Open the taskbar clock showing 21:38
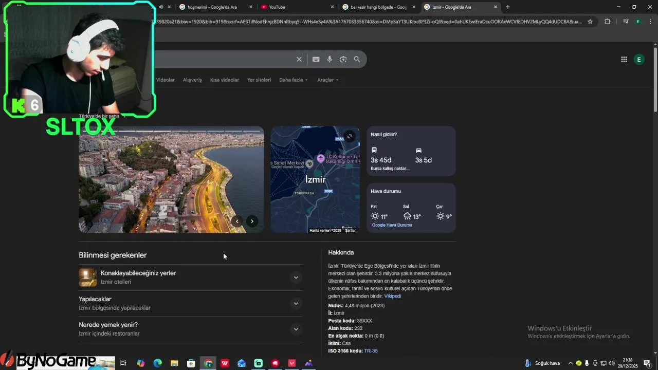The width and height of the screenshot is (658, 370). [x=627, y=363]
